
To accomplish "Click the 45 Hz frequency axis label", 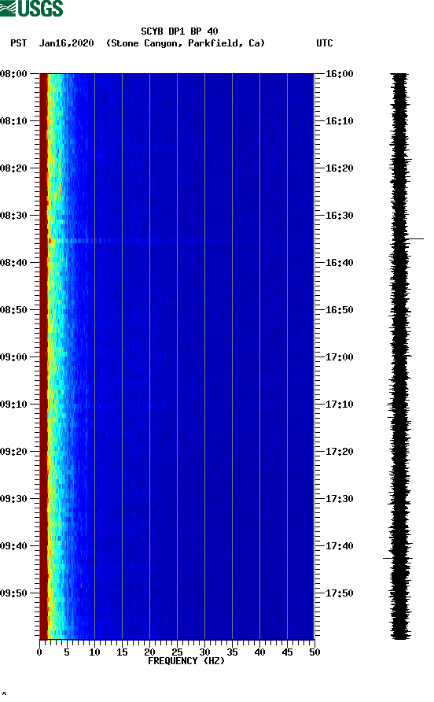I will (x=287, y=652).
